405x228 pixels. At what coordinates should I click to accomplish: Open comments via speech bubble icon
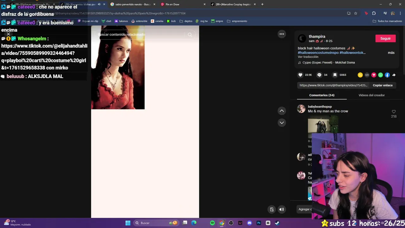(x=319, y=75)
